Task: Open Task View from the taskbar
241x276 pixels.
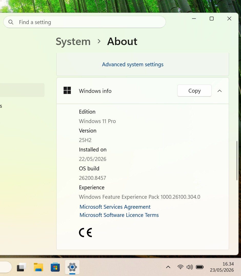Action: pyautogui.click(x=21, y=267)
